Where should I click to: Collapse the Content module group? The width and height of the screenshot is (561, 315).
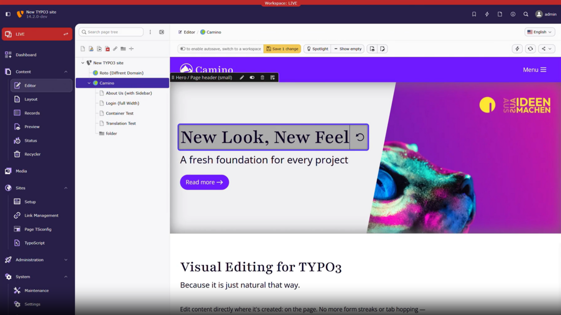[x=66, y=72]
